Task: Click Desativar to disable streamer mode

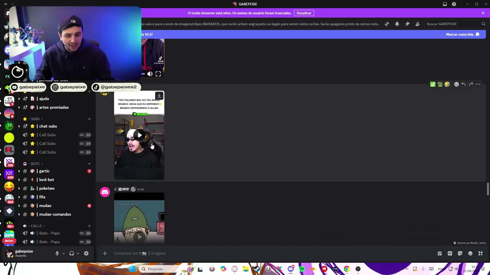Action: (304, 13)
